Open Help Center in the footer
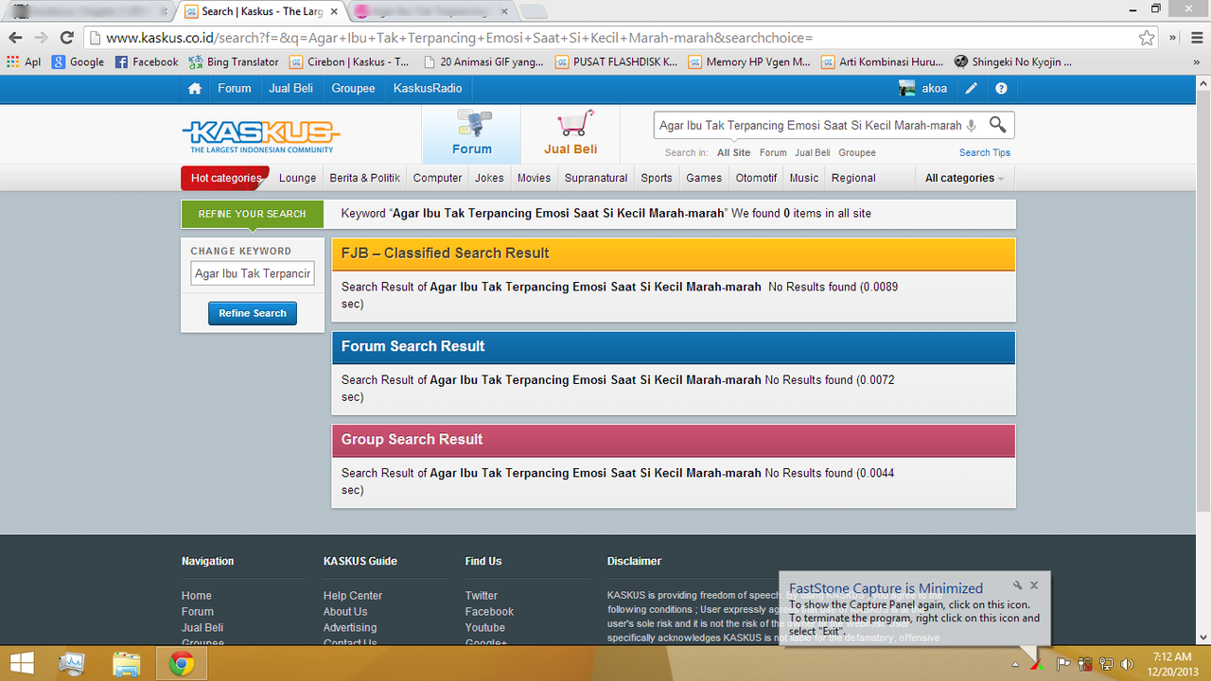The height and width of the screenshot is (681, 1211). 353,596
